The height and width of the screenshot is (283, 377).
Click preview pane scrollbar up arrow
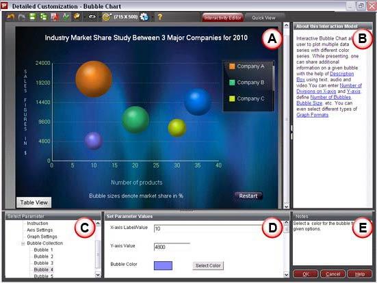(x=286, y=25)
